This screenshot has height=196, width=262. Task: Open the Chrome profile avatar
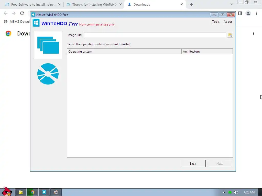tap(248, 13)
